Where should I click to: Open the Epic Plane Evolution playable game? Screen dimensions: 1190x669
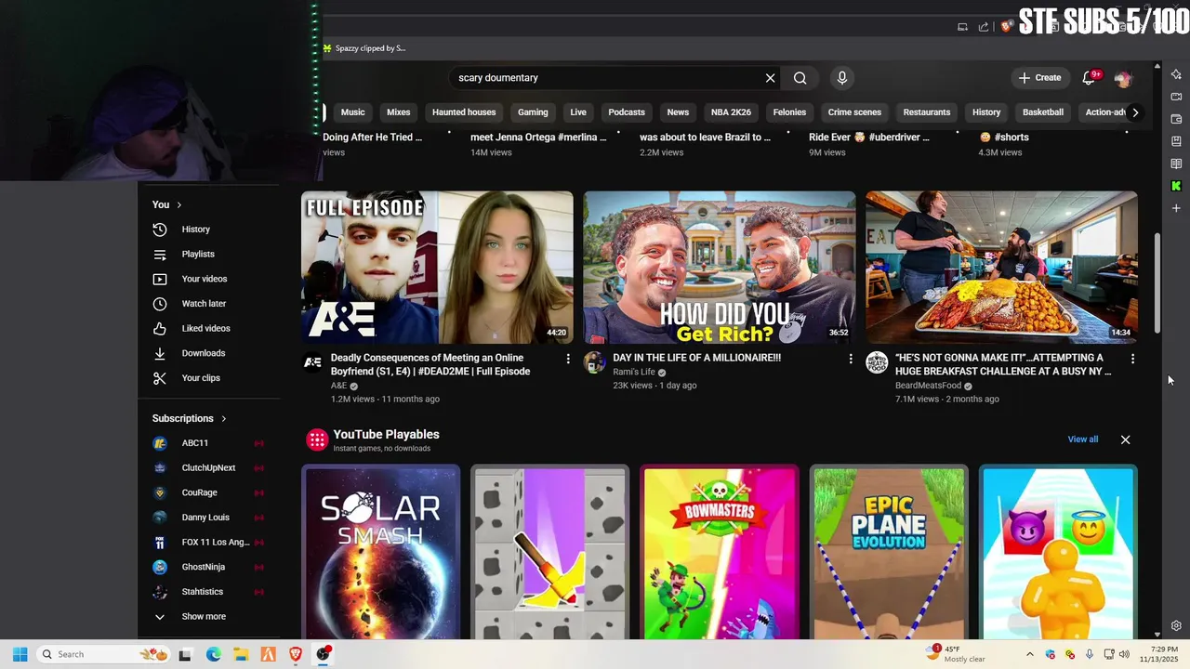pyautogui.click(x=889, y=552)
